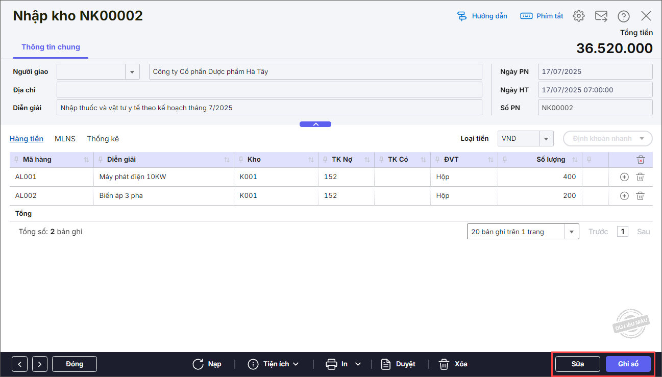Click the Nạp reload button
This screenshot has height=377, width=662.
click(207, 364)
